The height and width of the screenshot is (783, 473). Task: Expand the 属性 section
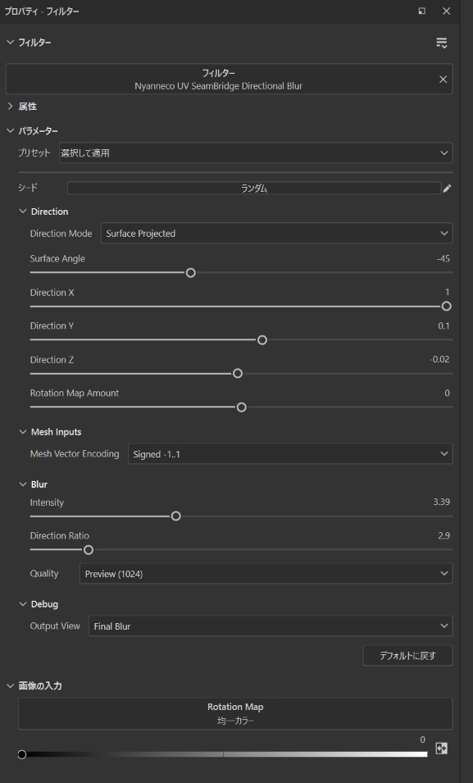coord(10,107)
